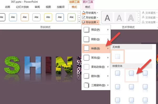Open the art text styles dialog launcher
The width and height of the screenshot is (158, 104).
point(157,27)
